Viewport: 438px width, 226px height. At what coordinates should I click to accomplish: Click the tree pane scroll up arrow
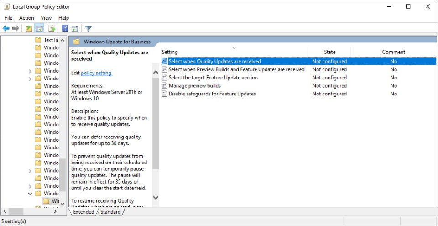pos(63,40)
